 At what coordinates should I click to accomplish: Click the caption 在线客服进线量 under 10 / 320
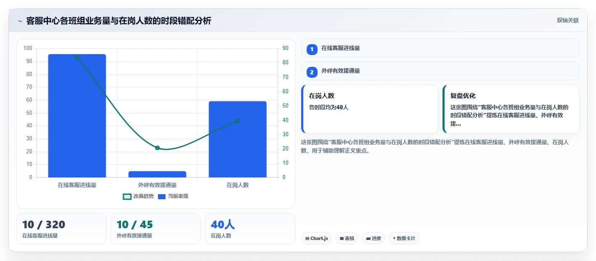[40, 236]
